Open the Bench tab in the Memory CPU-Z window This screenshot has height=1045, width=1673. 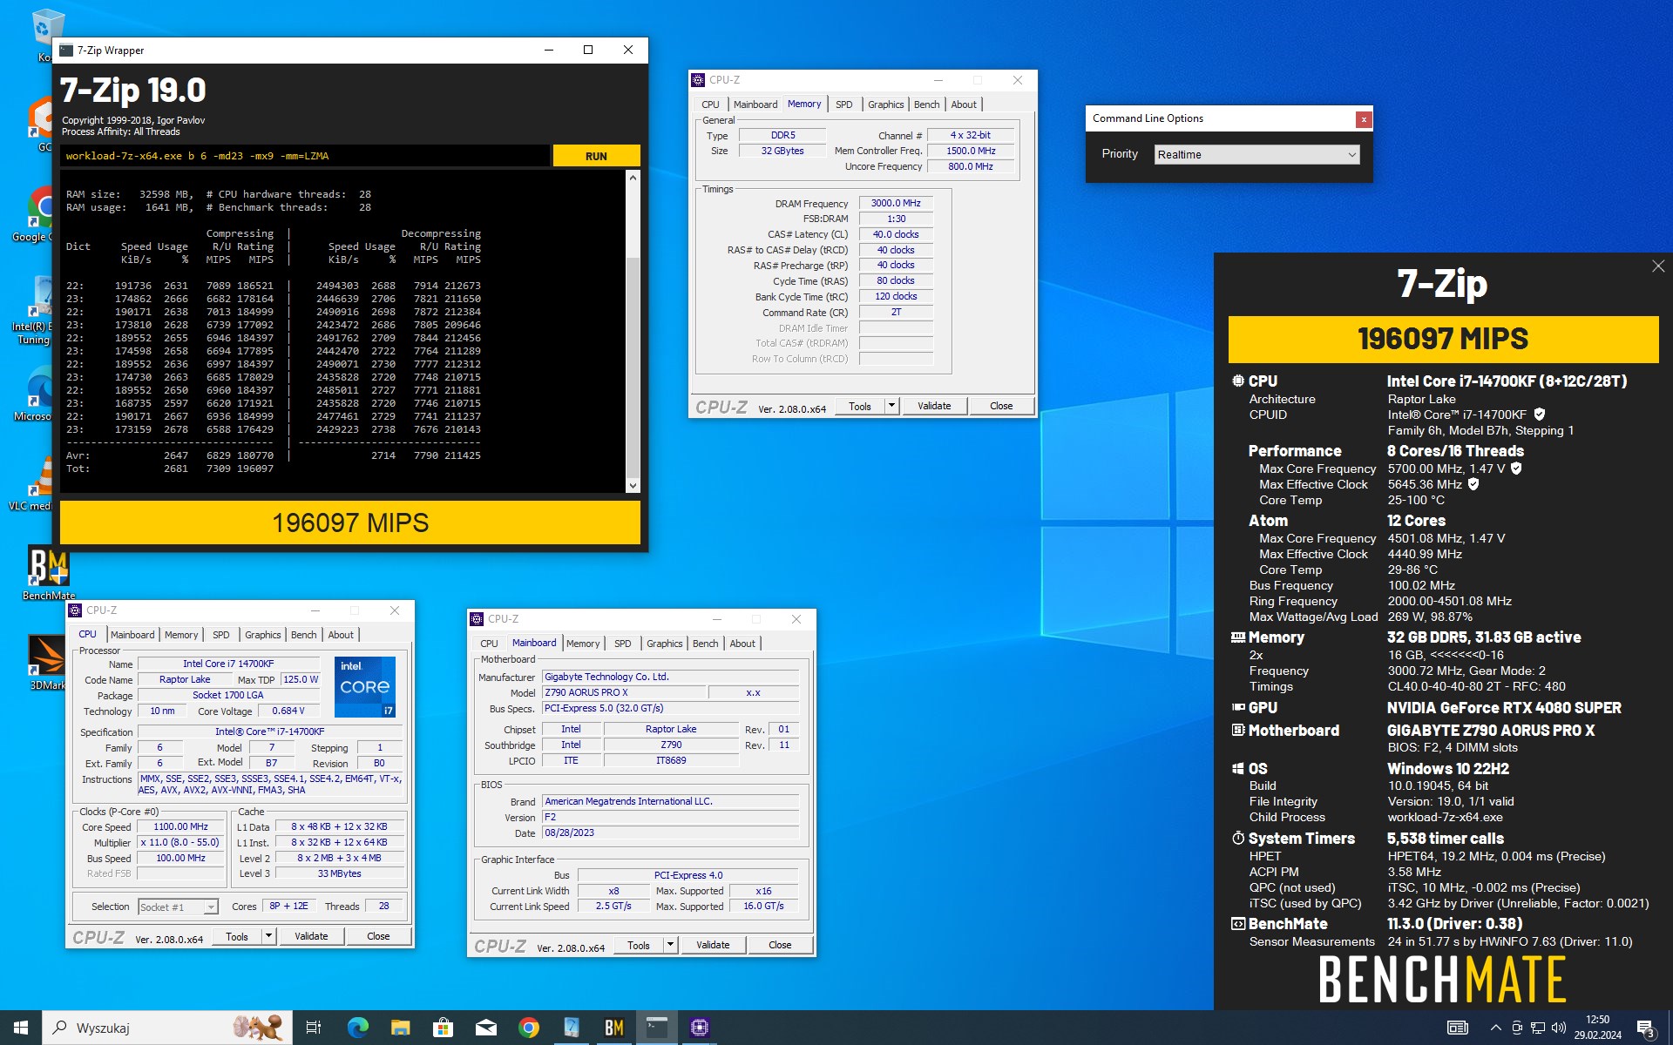pos(926,104)
